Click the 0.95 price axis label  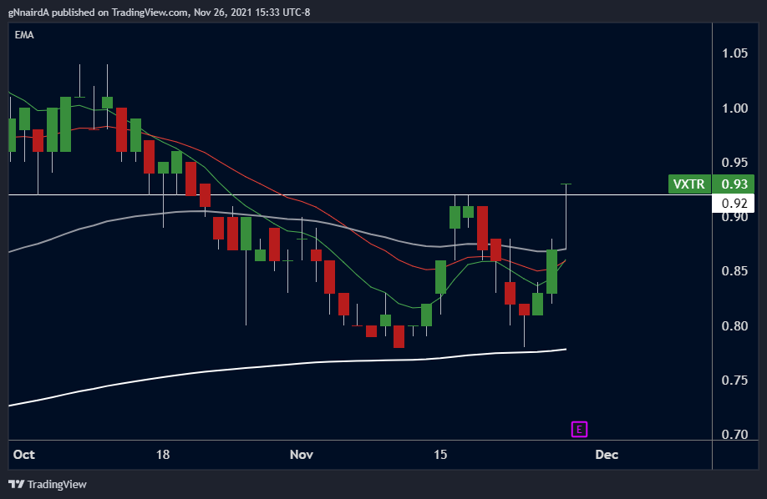(x=734, y=162)
